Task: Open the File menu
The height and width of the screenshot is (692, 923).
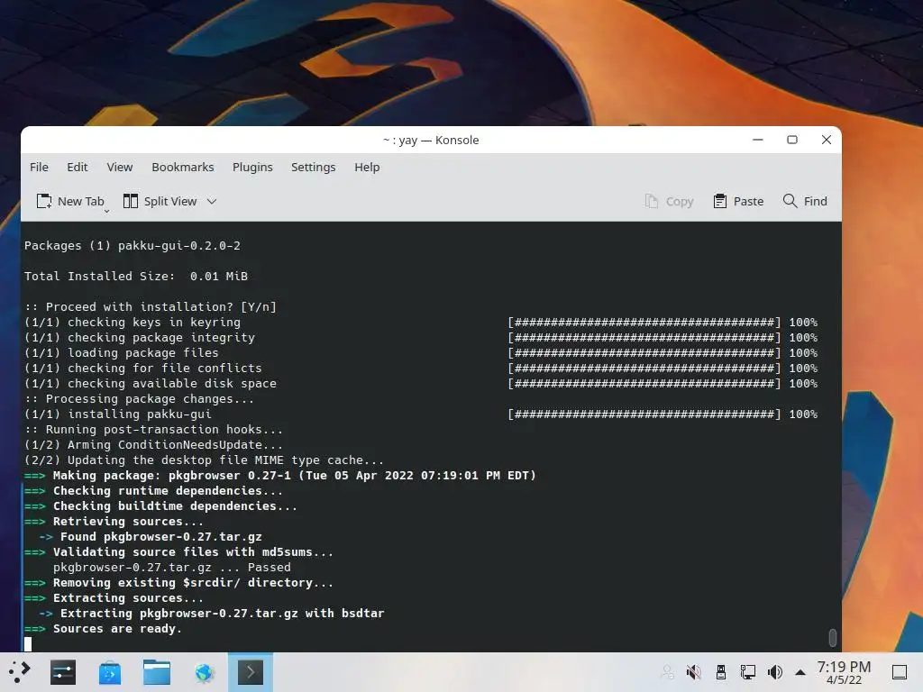Action: click(x=39, y=167)
